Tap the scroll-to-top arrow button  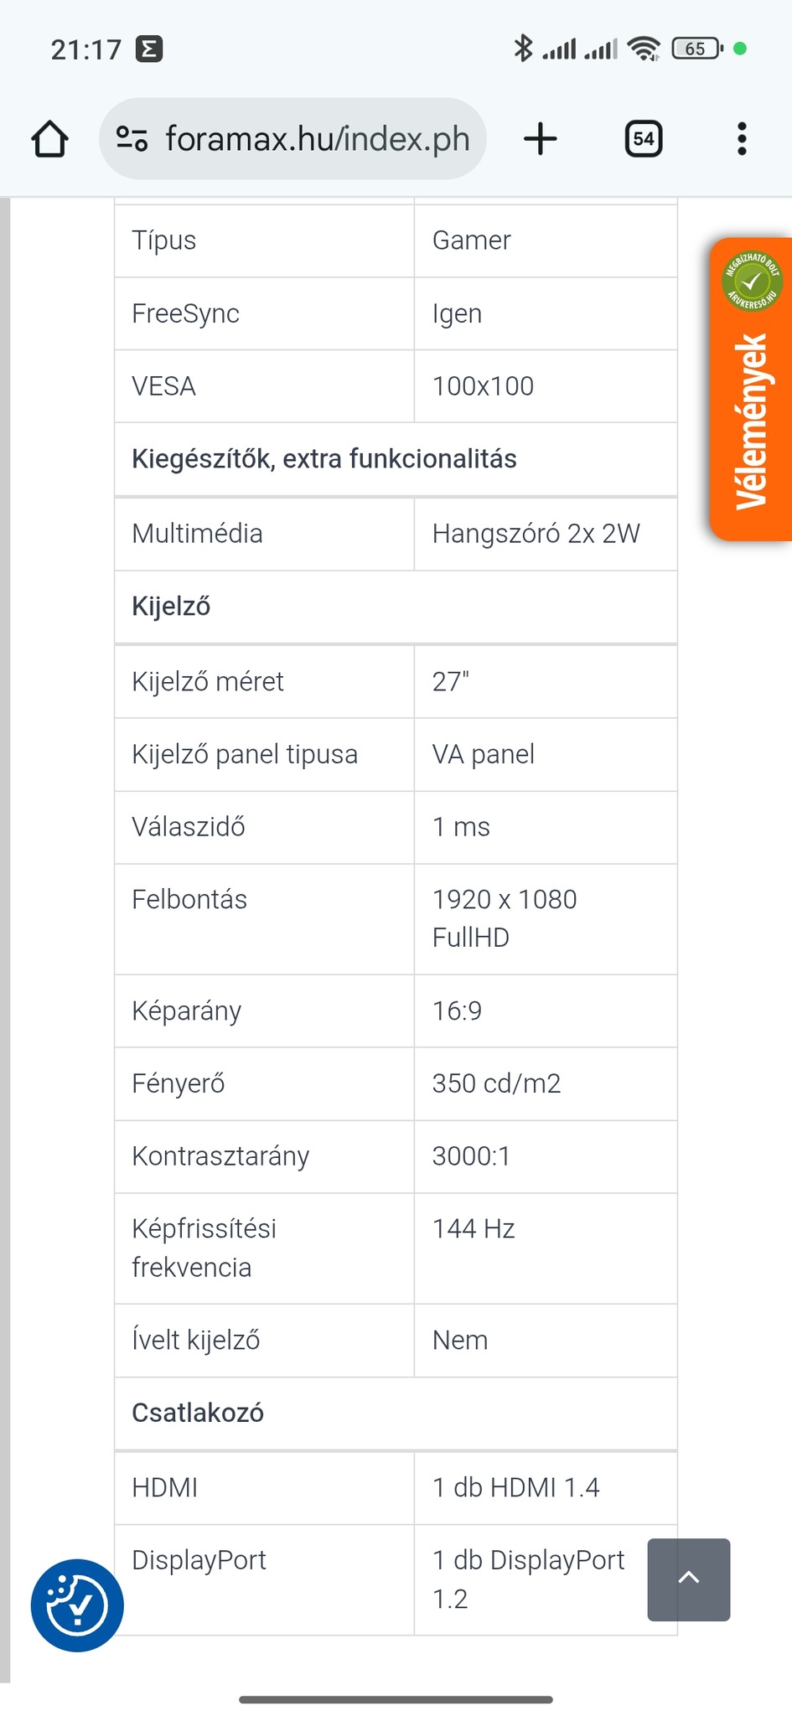coord(688,1579)
